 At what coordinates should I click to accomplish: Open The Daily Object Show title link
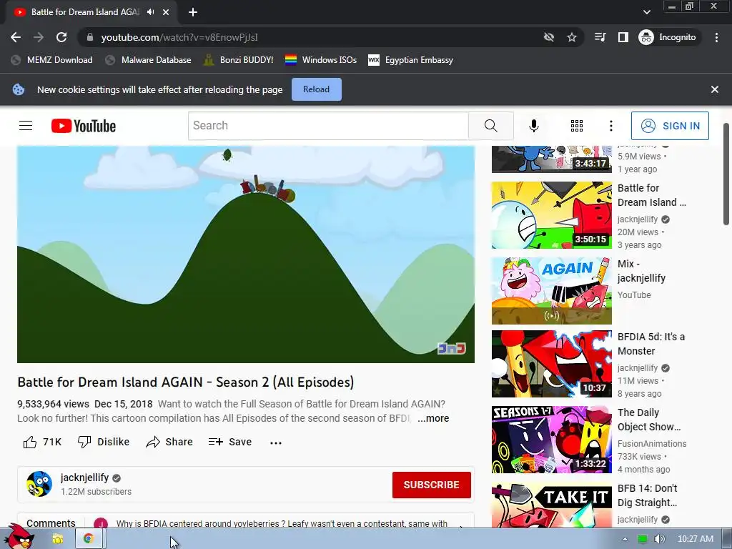649,419
